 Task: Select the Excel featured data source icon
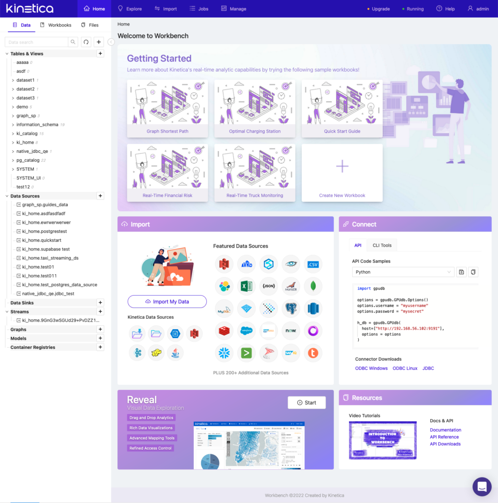coord(246,286)
